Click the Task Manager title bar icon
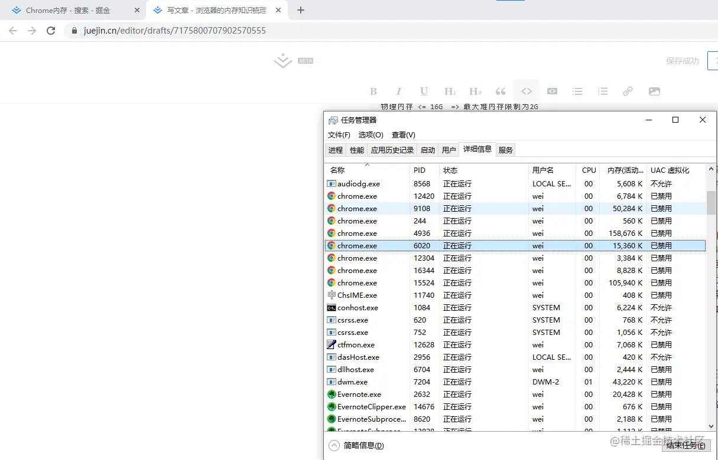 [x=333, y=120]
